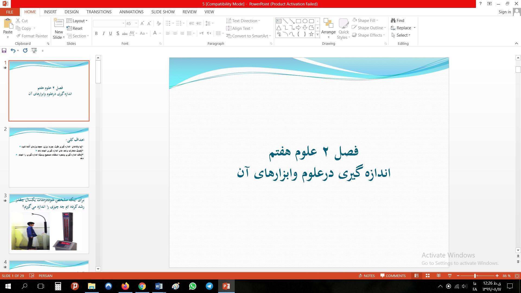
Task: Click the zoom slider handle
Action: 475,276
